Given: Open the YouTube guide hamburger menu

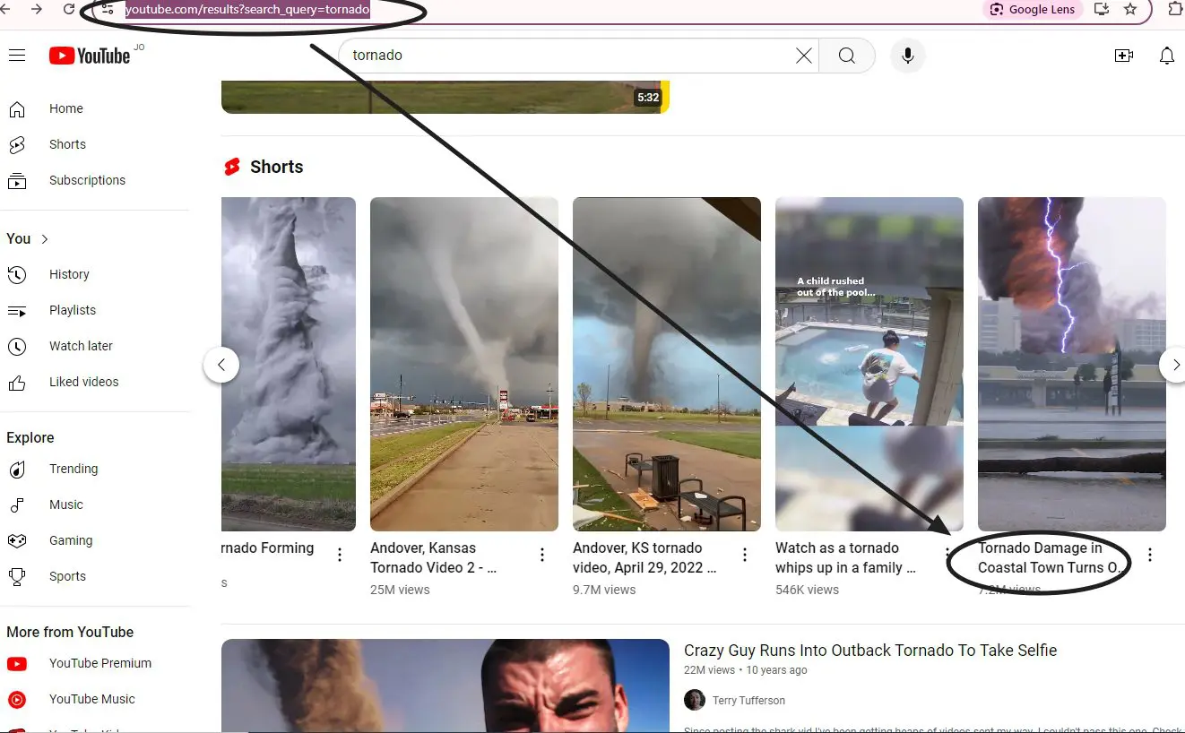Looking at the screenshot, I should (x=17, y=56).
